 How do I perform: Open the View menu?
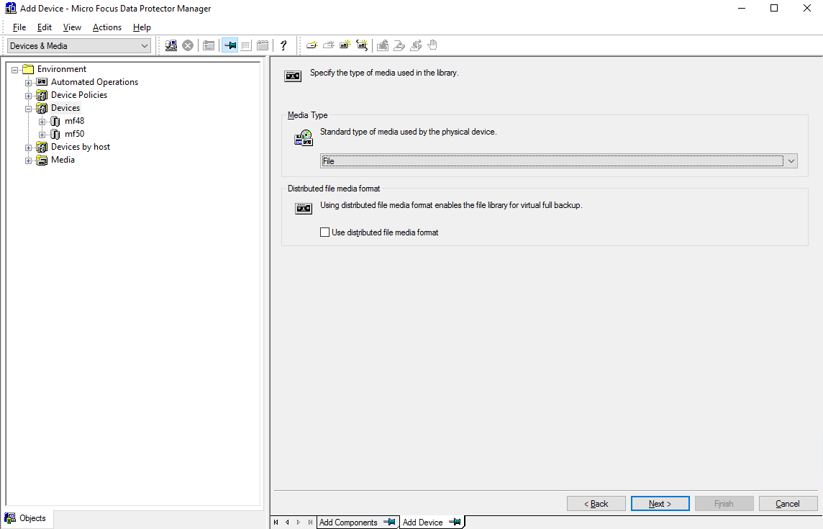click(72, 27)
